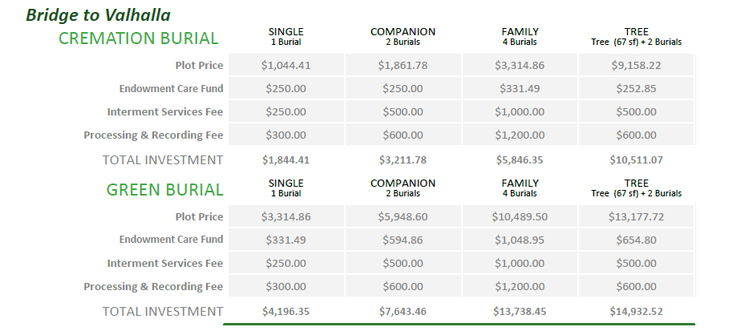Viewport: 749px width, 331px height.
Task: Click the Cremation Companion plot price $1,861.78
Action: [x=403, y=66]
